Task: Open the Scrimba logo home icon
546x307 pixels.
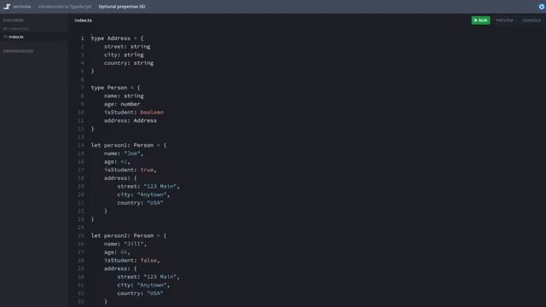Action: tap(7, 7)
